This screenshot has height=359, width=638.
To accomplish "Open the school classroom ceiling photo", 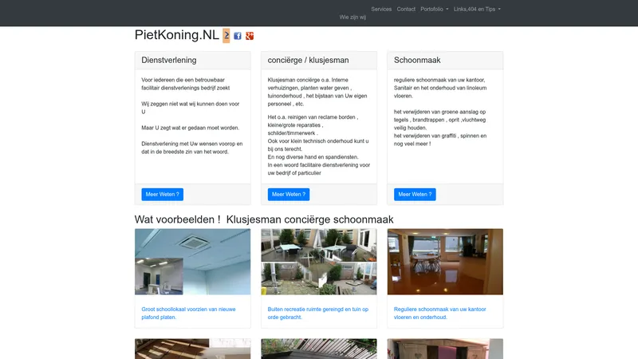I will [192, 262].
